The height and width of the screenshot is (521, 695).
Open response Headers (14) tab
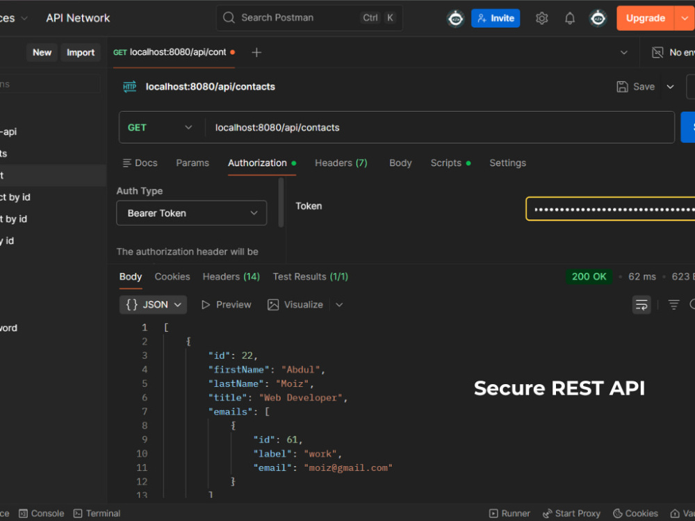pyautogui.click(x=231, y=277)
